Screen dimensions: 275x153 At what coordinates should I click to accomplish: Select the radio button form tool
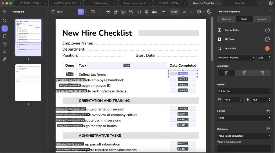108,12
